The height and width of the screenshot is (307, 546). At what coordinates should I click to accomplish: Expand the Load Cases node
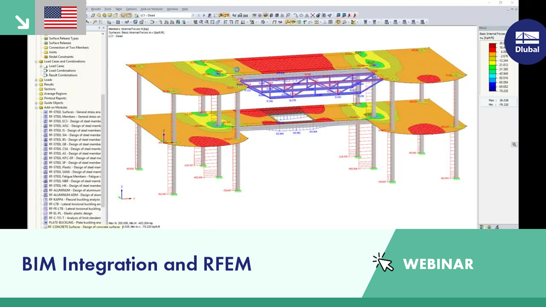(41, 66)
